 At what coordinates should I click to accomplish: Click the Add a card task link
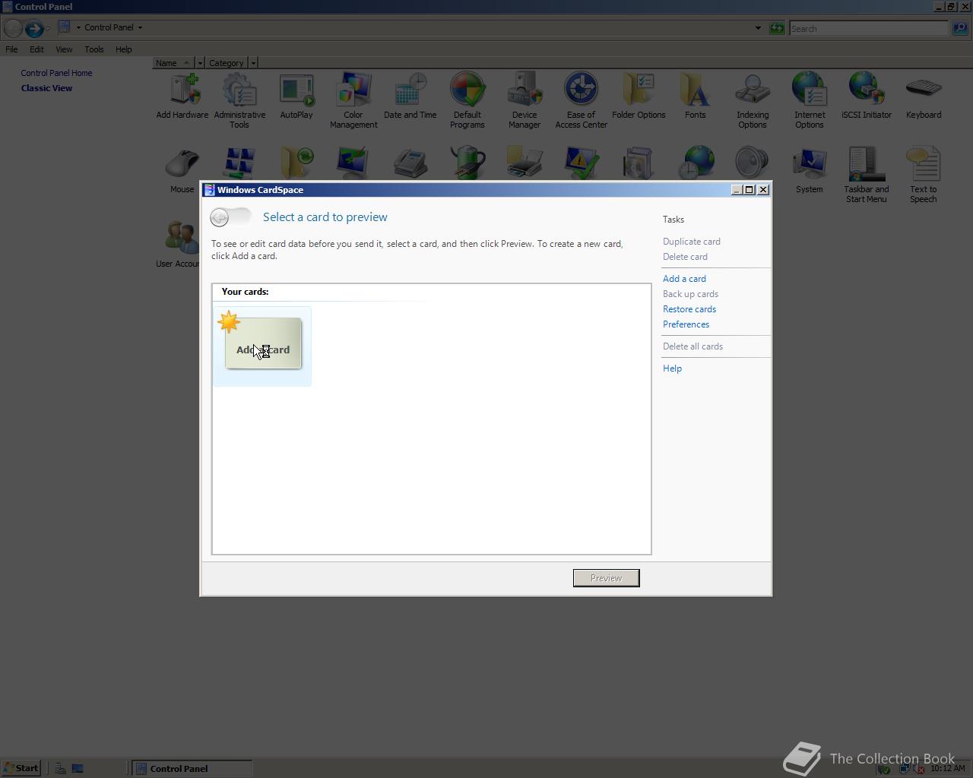(x=684, y=279)
